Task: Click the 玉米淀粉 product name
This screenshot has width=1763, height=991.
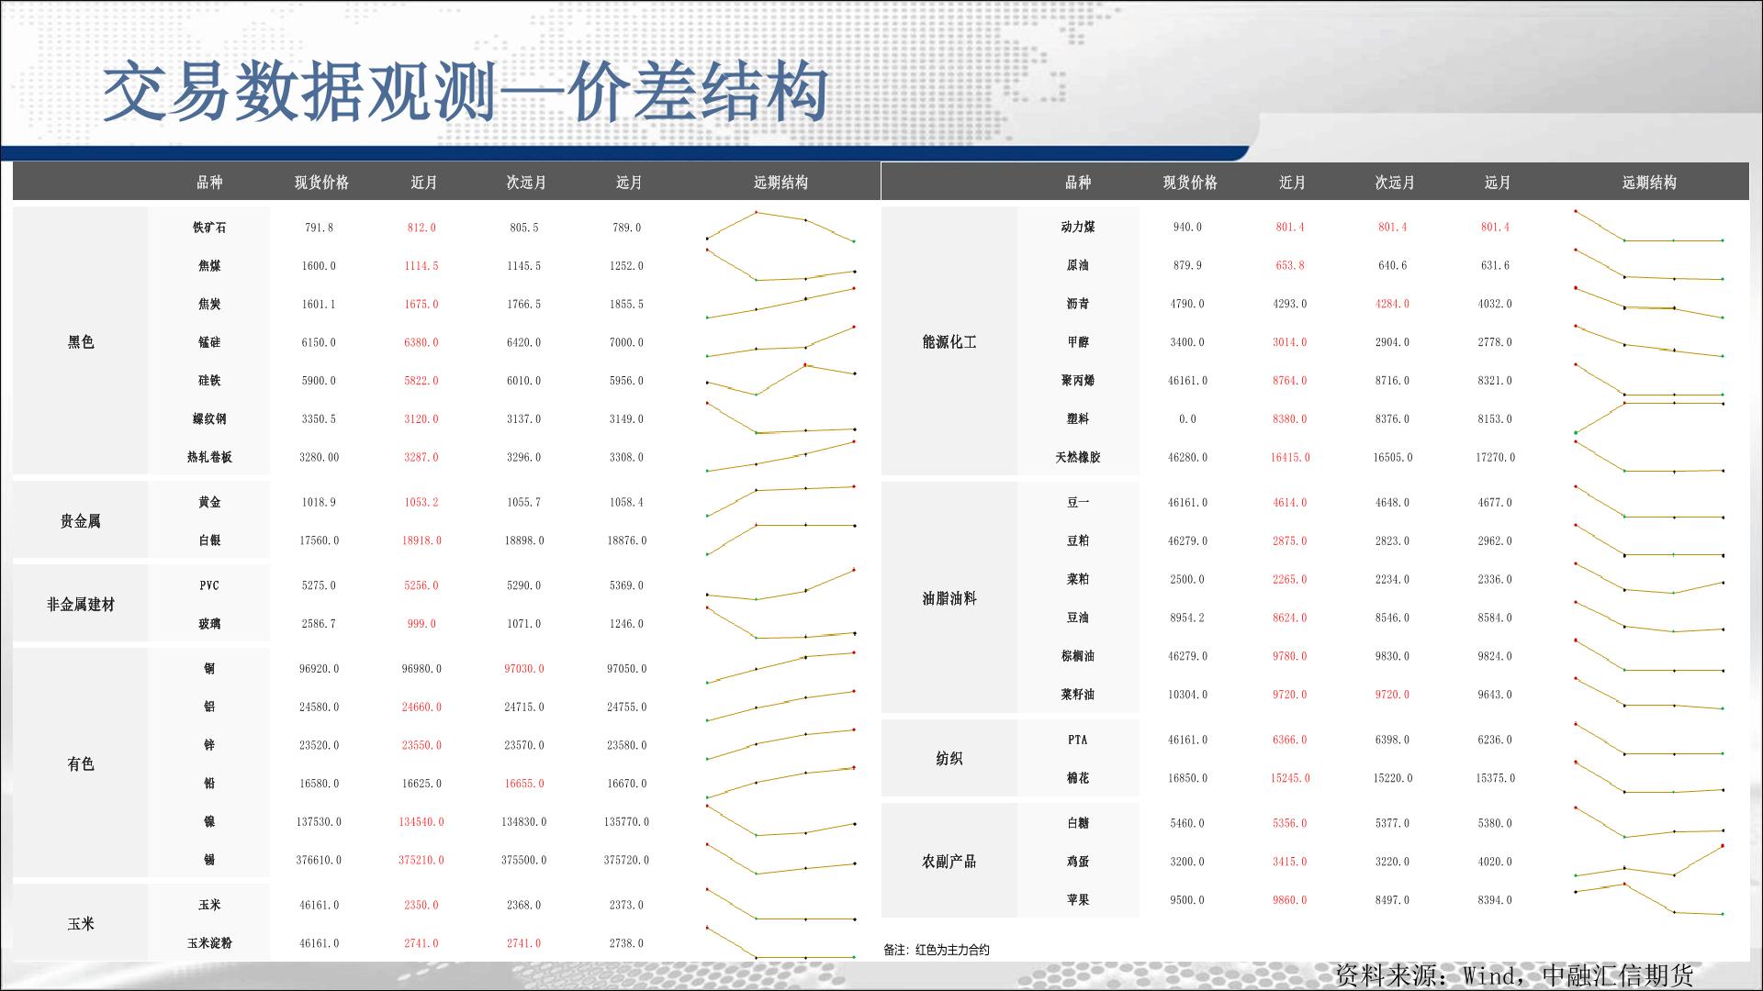Action: pos(209,943)
